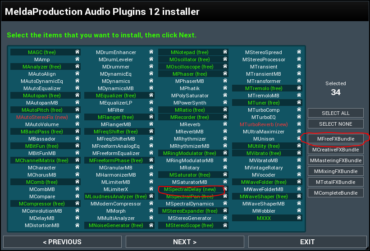370x251 pixels.
Task: Deselect MTuner (free) plugin
Action: (x=263, y=103)
